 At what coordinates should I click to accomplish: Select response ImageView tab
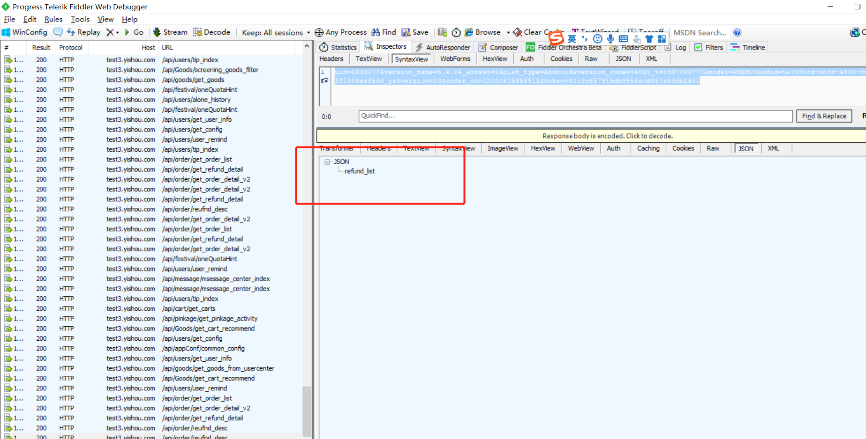coord(503,148)
